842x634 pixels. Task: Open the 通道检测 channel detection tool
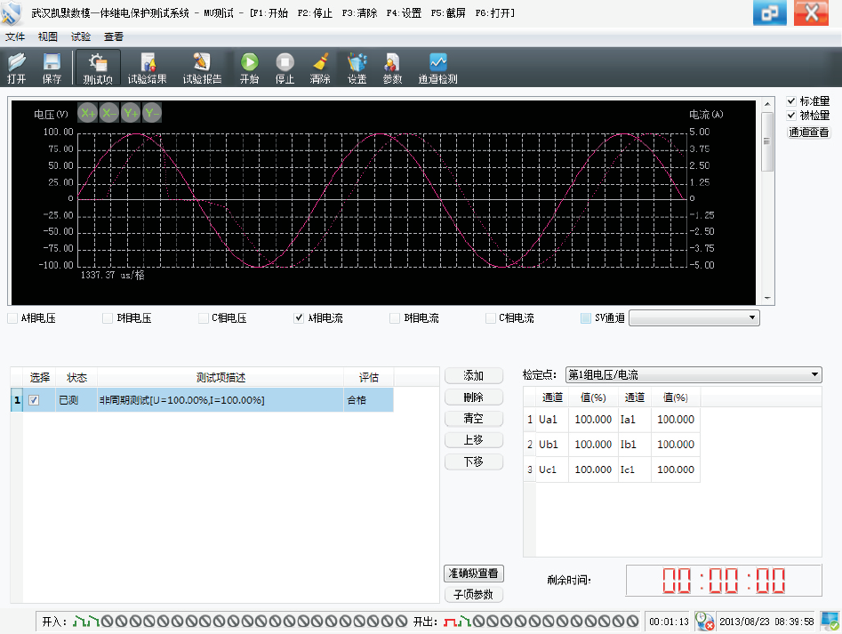[x=437, y=68]
